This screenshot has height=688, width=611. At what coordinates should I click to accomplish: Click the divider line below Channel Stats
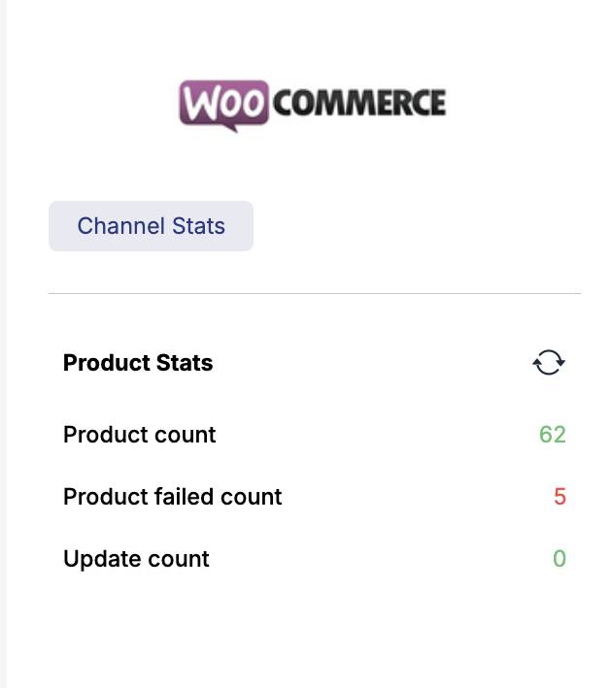(x=314, y=293)
